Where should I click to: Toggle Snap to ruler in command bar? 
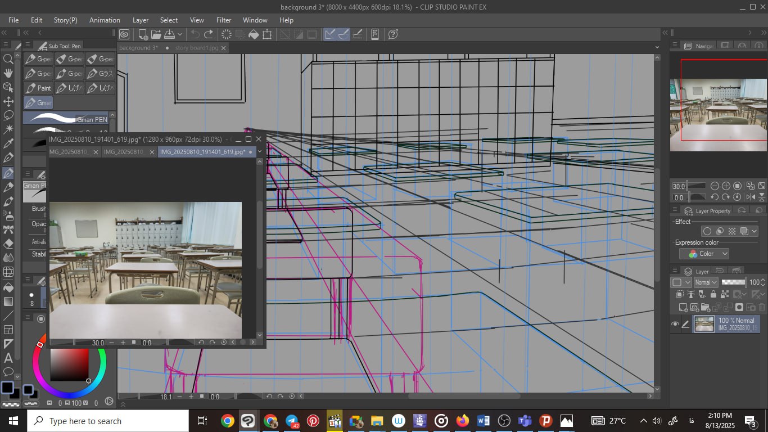click(x=330, y=34)
